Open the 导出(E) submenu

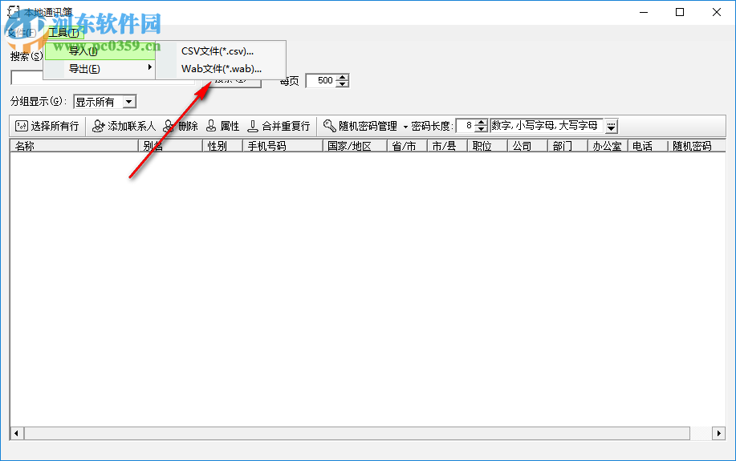pyautogui.click(x=100, y=69)
